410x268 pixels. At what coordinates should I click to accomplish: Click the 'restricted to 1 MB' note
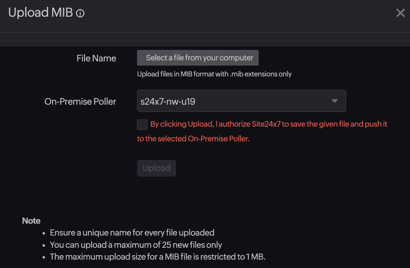click(x=158, y=257)
